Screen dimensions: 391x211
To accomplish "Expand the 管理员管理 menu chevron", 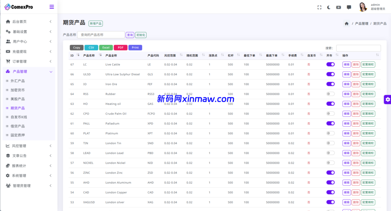I will 51,185.
